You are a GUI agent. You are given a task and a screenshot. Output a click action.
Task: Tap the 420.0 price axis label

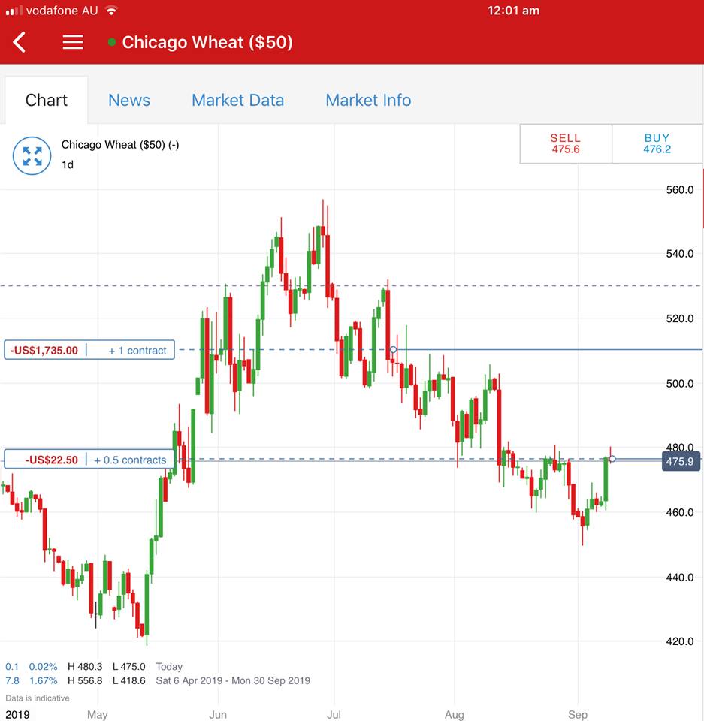680,641
